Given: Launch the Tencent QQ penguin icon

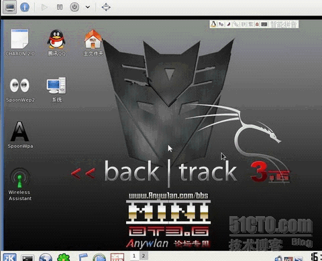Looking at the screenshot, I should tap(56, 42).
